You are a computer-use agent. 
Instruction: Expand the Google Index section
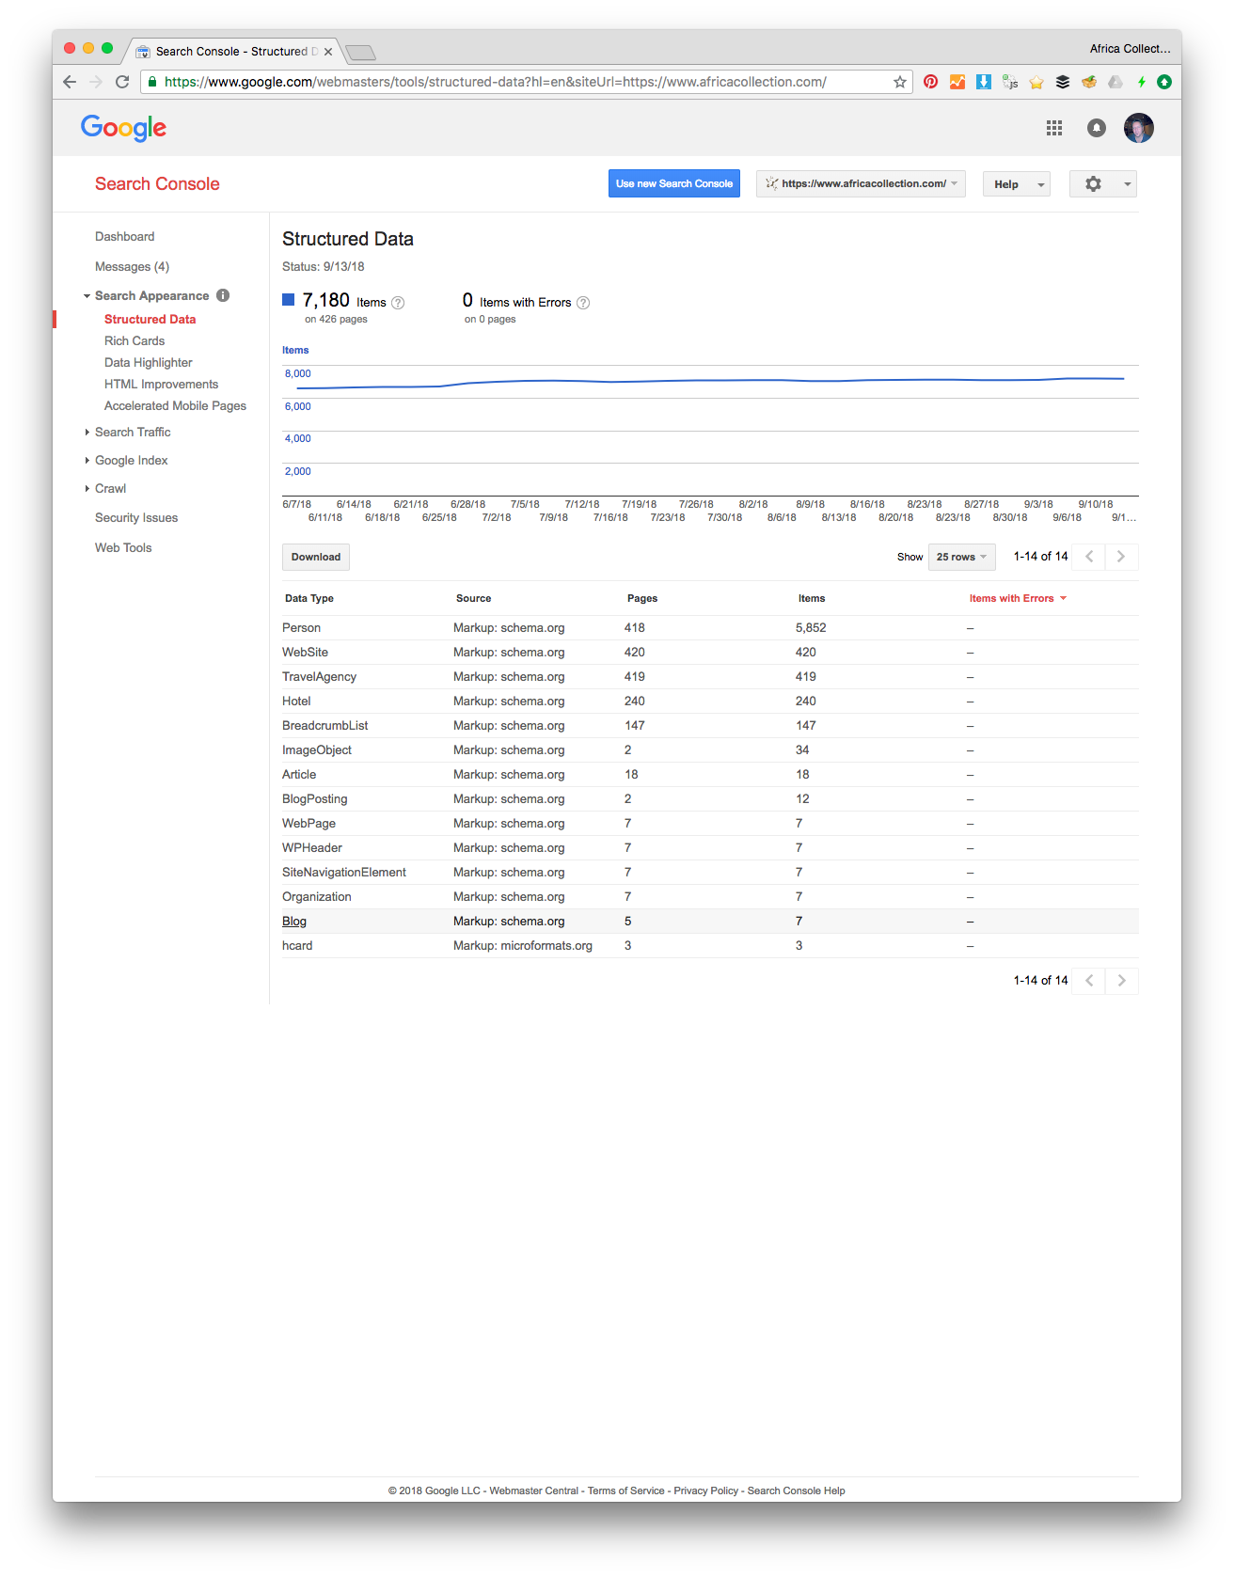click(x=87, y=461)
